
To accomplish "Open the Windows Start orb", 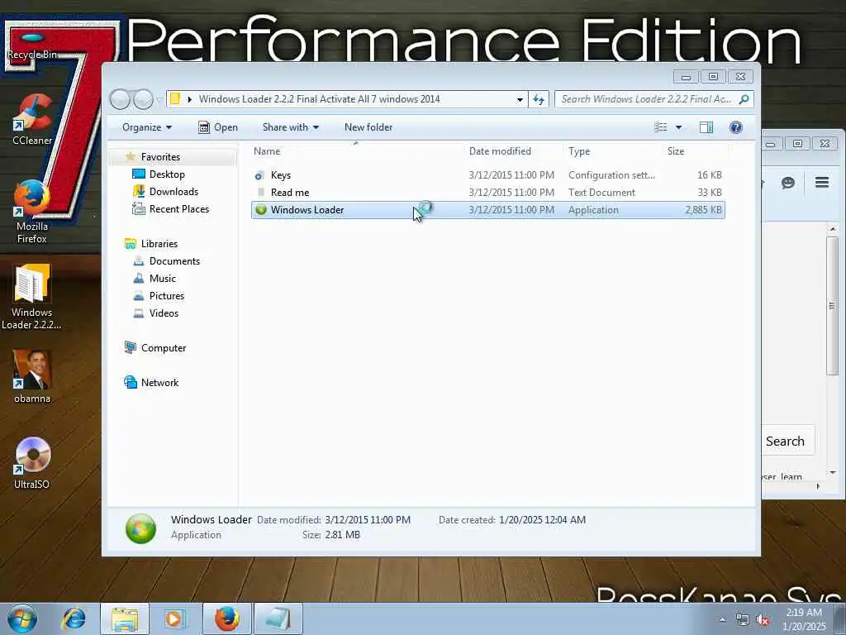I will click(x=22, y=618).
